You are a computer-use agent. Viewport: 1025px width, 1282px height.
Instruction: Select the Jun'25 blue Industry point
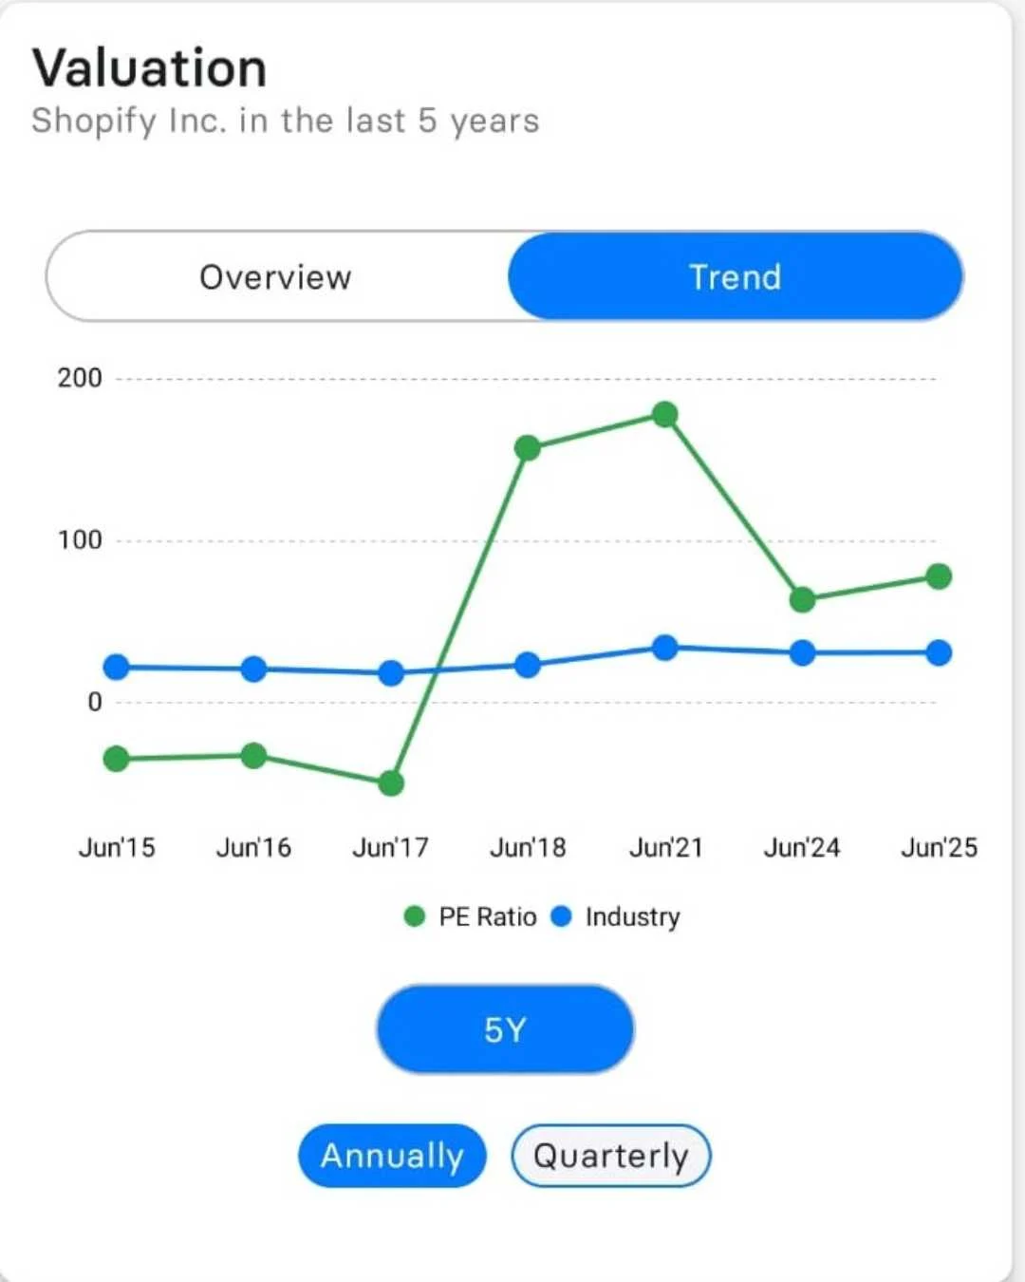pos(939,653)
